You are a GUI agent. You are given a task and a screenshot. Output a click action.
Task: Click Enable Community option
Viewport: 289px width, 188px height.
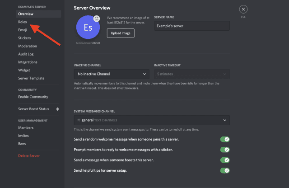[33, 97]
